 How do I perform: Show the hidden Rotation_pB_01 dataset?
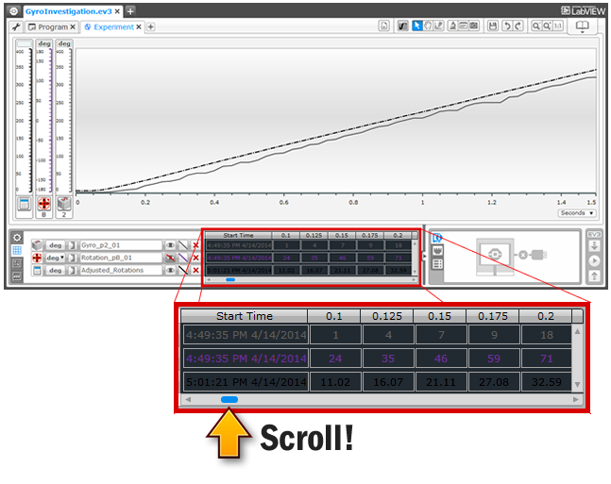171,258
